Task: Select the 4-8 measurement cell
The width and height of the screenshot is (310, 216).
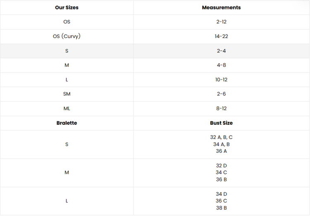Action: [221, 65]
